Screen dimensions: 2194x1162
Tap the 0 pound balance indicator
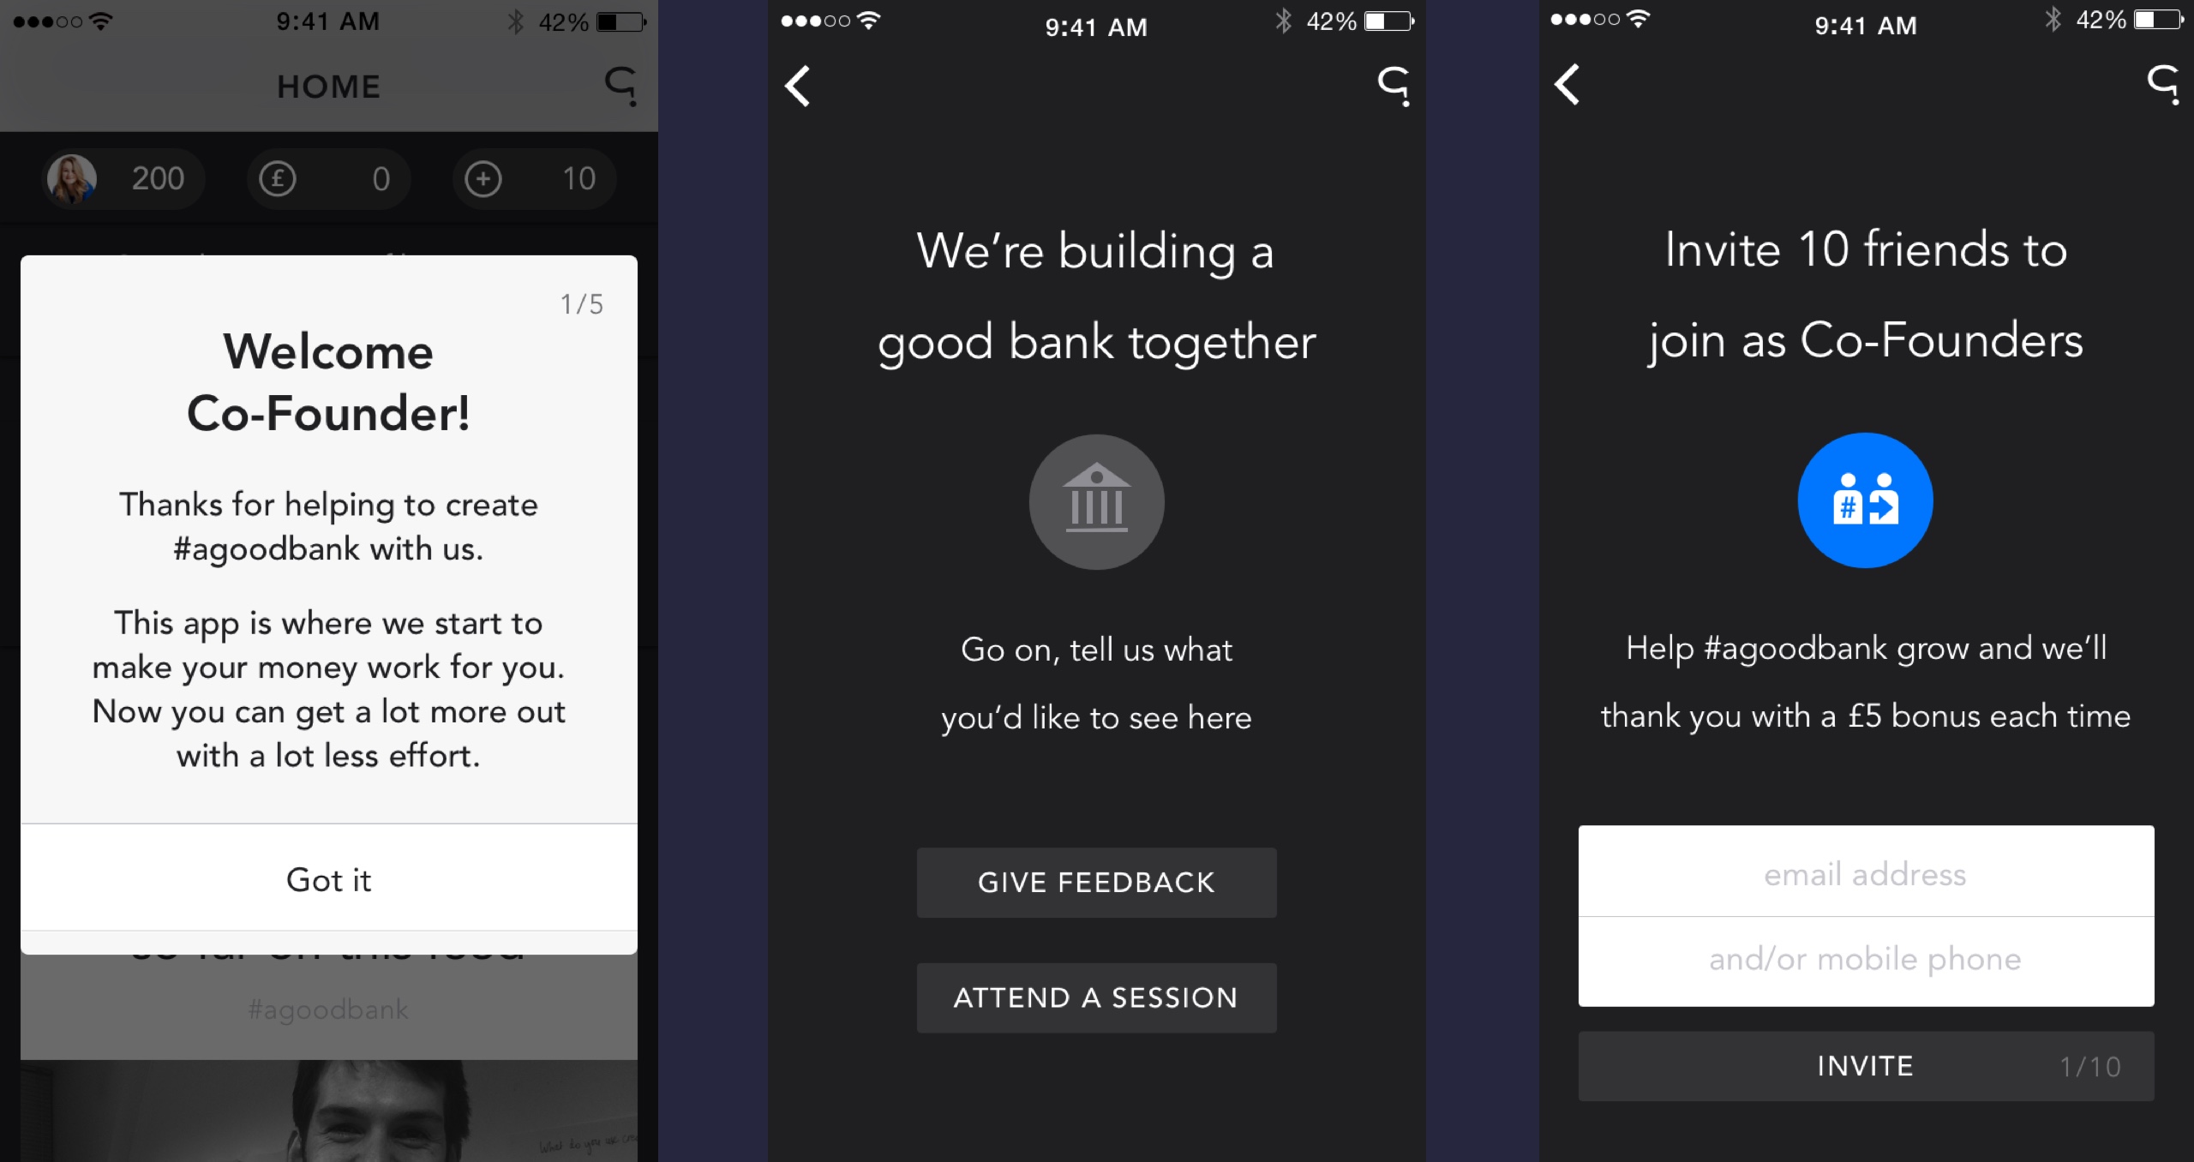329,178
